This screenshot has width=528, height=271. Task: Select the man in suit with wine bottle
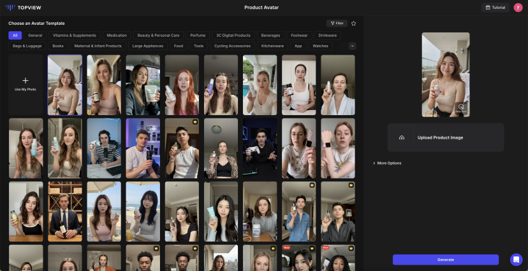click(x=64, y=212)
